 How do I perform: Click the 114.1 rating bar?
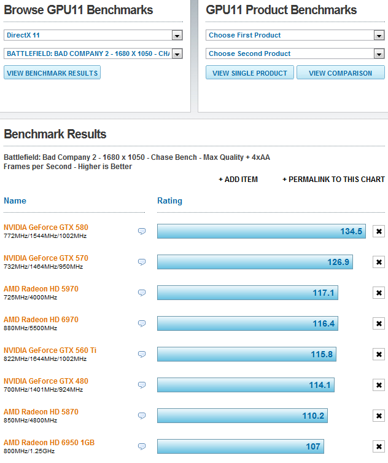[x=246, y=385]
